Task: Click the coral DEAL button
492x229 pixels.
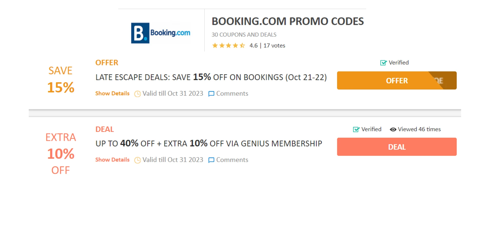Action: (x=397, y=147)
